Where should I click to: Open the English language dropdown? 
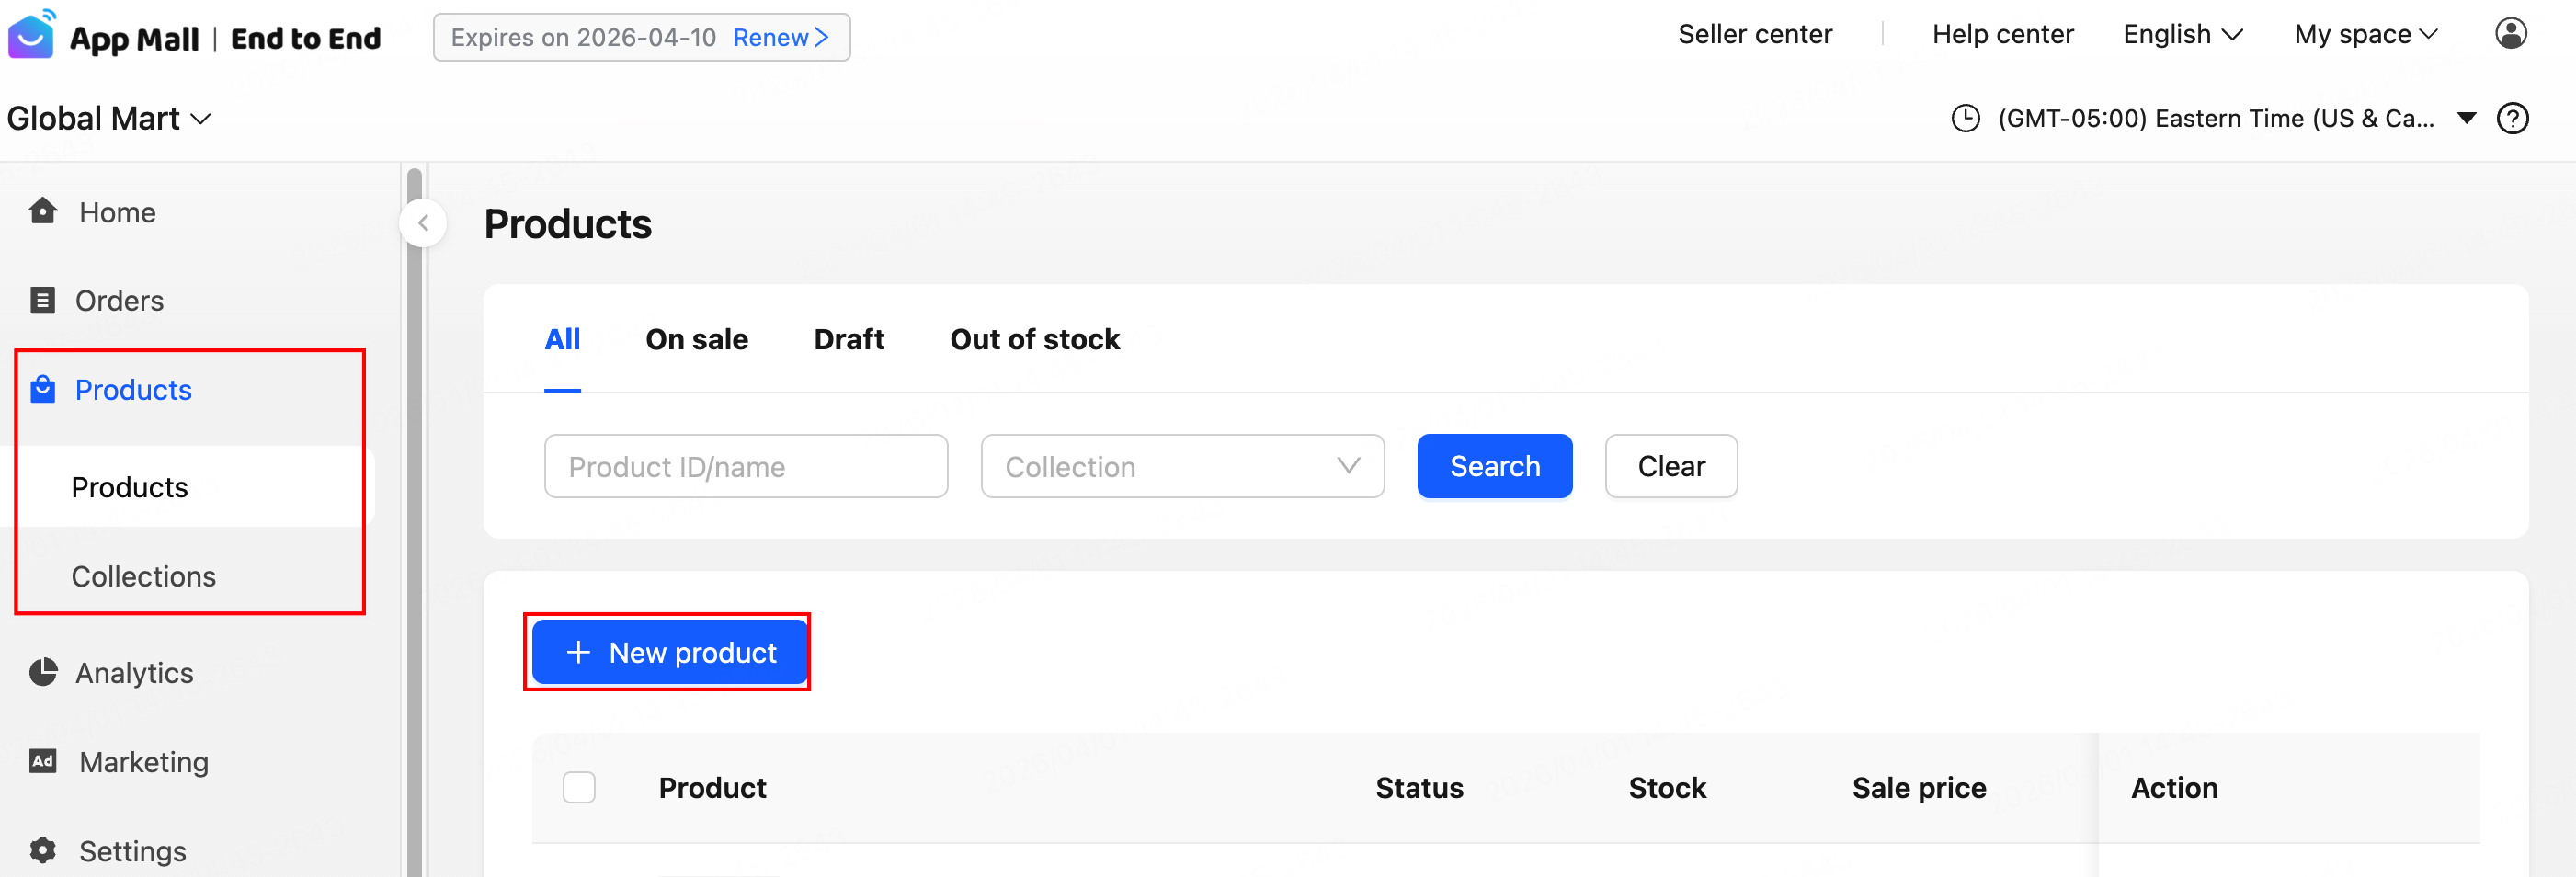pyautogui.click(x=2182, y=35)
